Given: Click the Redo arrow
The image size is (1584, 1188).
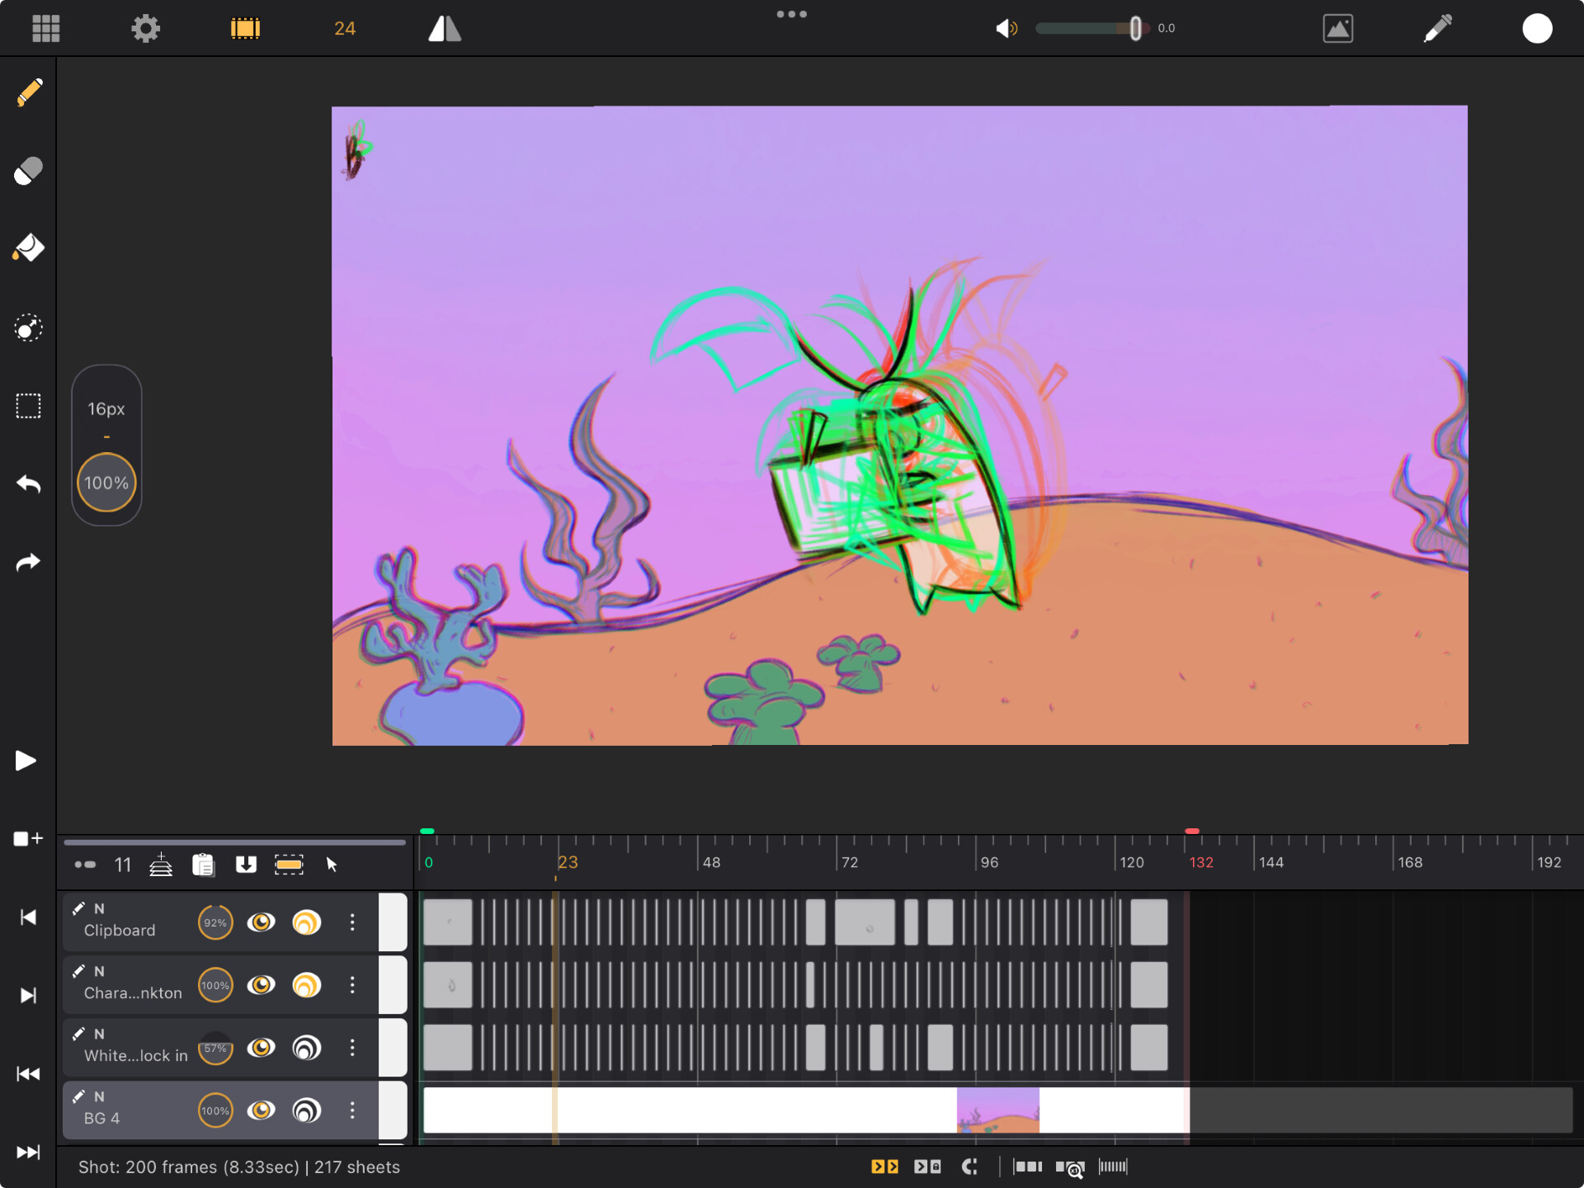Looking at the screenshot, I should pos(27,562).
